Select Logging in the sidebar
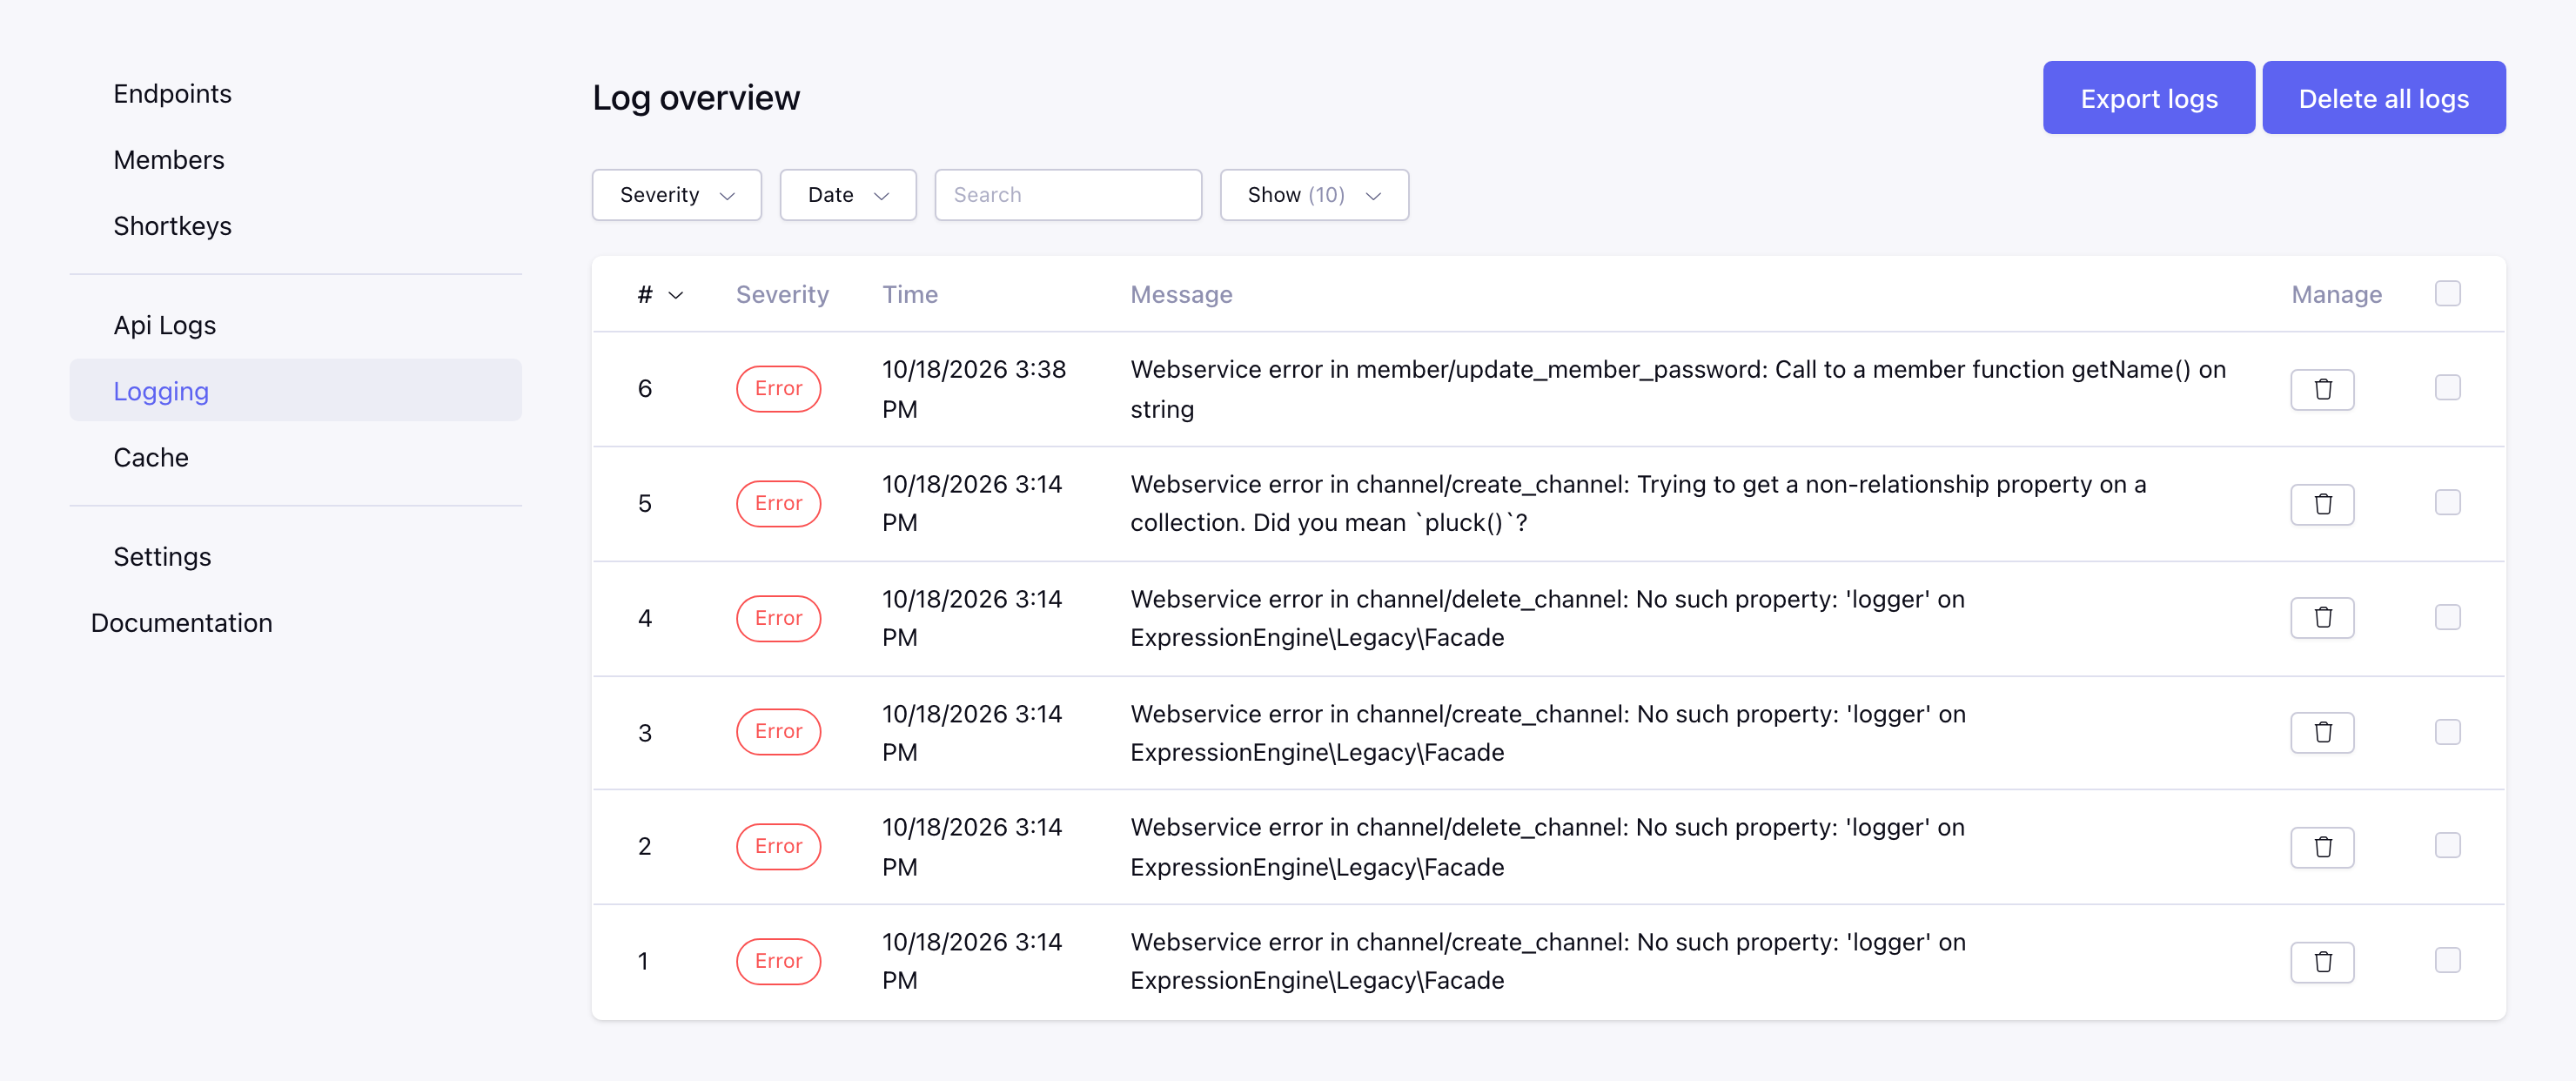Viewport: 2576px width, 1081px height. tap(295, 391)
